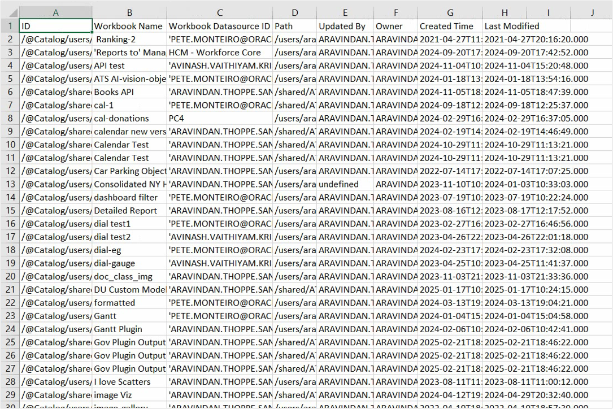The image size is (613, 409).
Task: Select column header A
Action: 55,10
